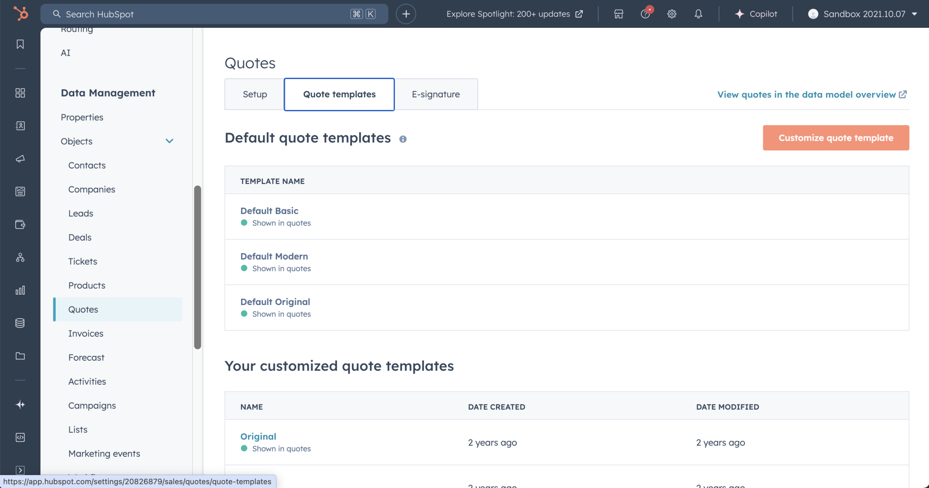
Task: Open the Default Original template
Action: (275, 302)
